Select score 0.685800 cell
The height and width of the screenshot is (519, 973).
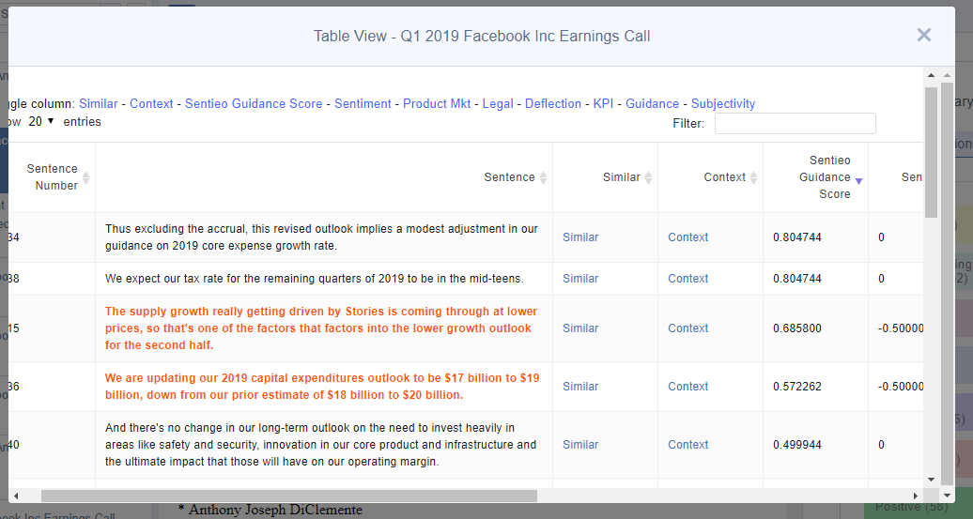pos(815,328)
